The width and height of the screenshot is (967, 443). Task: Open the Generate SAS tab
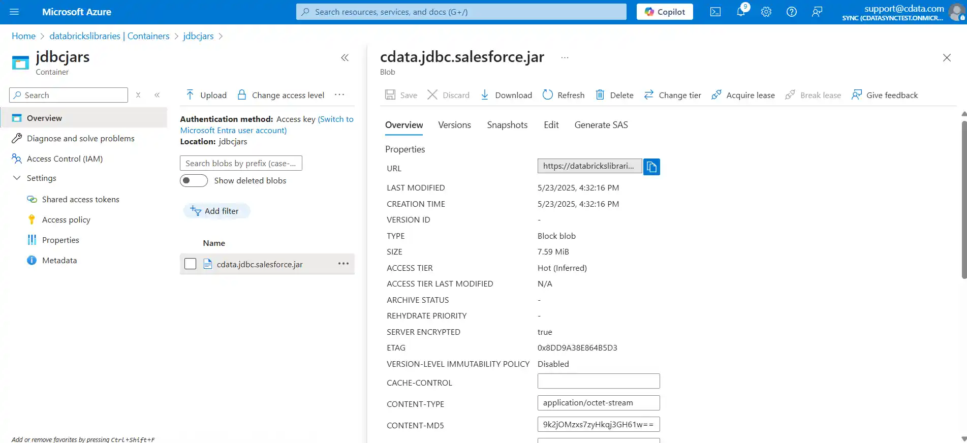(601, 125)
